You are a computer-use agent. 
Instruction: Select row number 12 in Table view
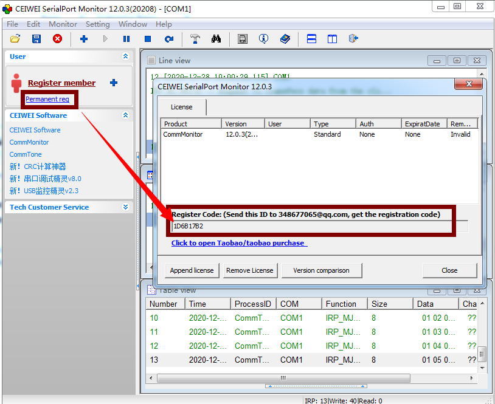pos(312,346)
